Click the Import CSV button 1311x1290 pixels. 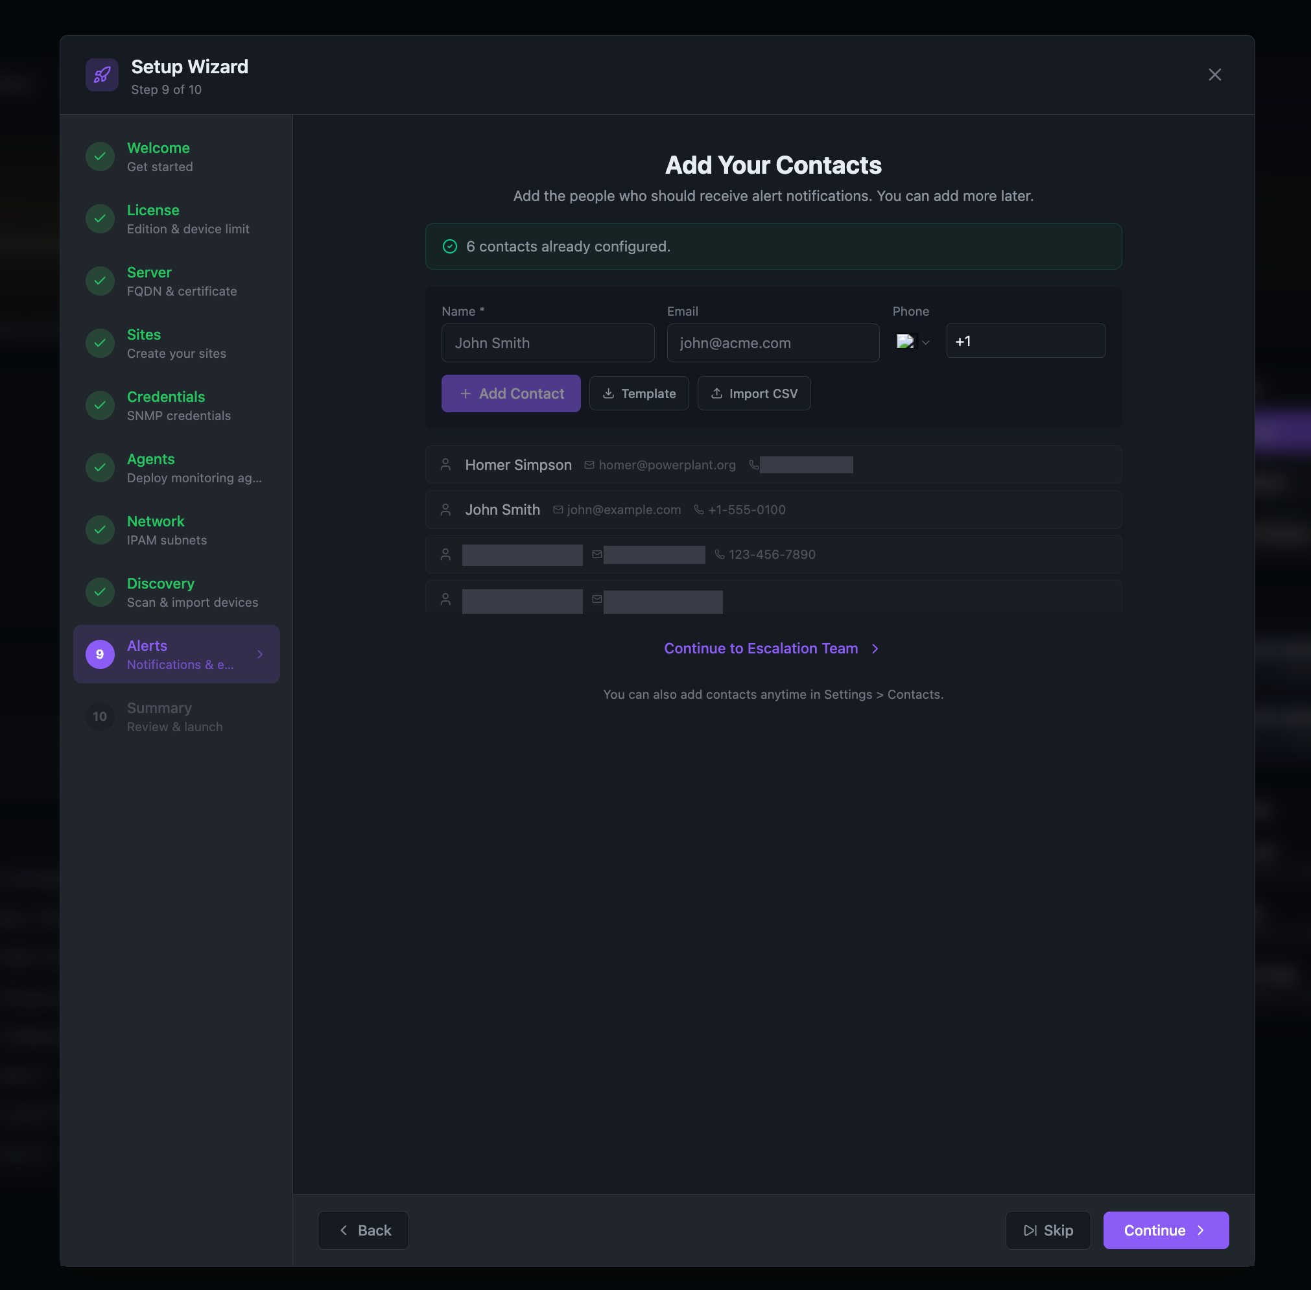tap(754, 393)
